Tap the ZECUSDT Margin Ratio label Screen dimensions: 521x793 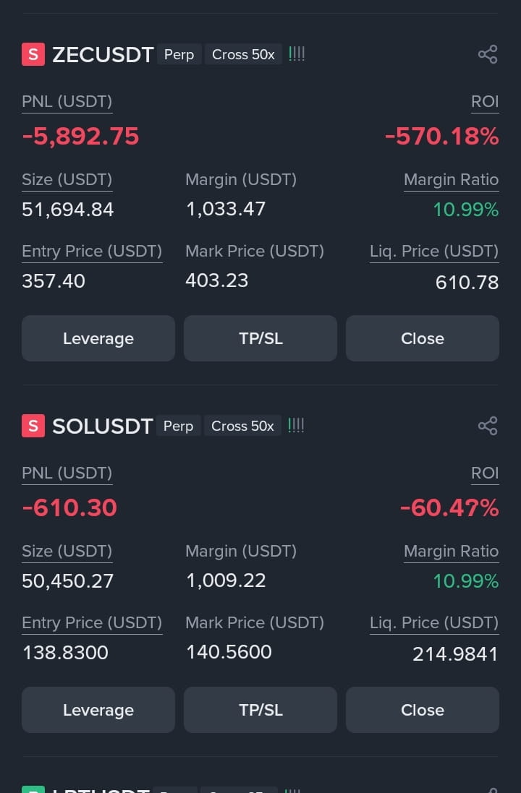(x=451, y=179)
